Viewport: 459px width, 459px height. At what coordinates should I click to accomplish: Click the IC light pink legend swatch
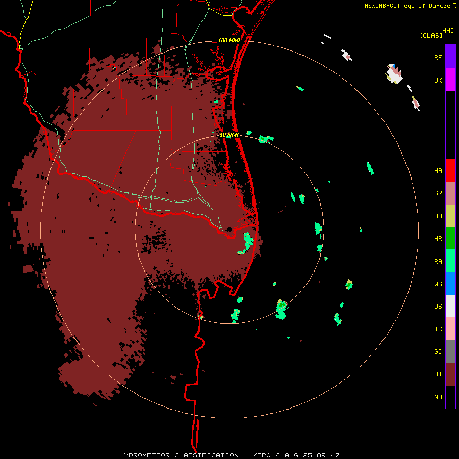[450, 329]
